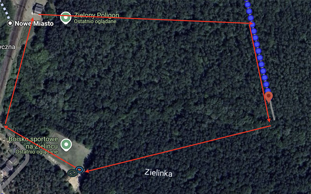Viewport: 311px width, 194px height.
Task: Click the blue route dot just above red pin
Action: point(267,91)
